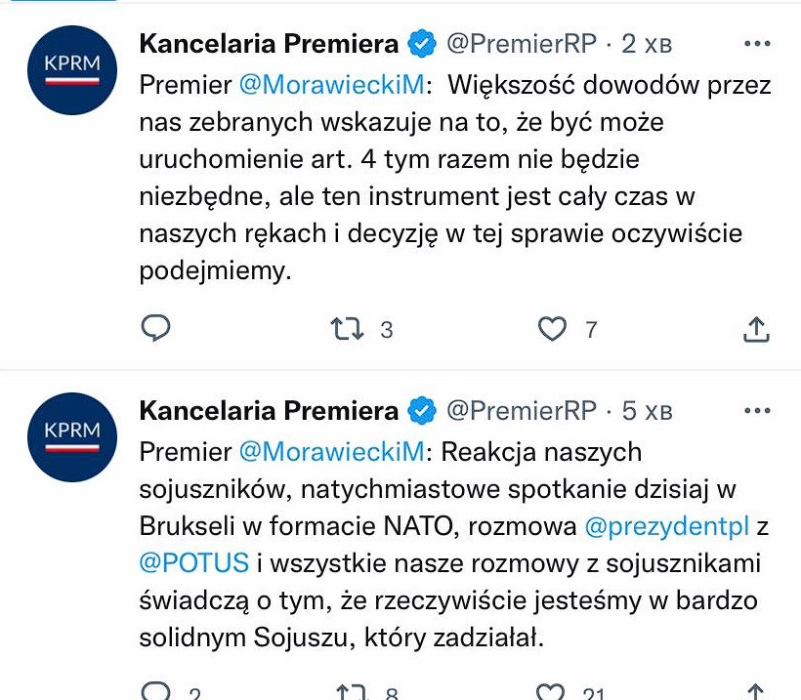Open KPRM avatar on the first tweet
The width and height of the screenshot is (801, 700).
click(x=71, y=70)
